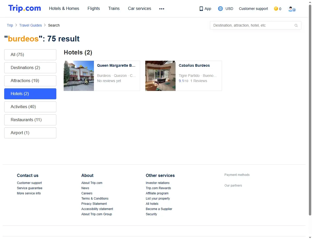The width and height of the screenshot is (312, 240).
Task: Open Become a Supplier link
Action: click(x=159, y=209)
